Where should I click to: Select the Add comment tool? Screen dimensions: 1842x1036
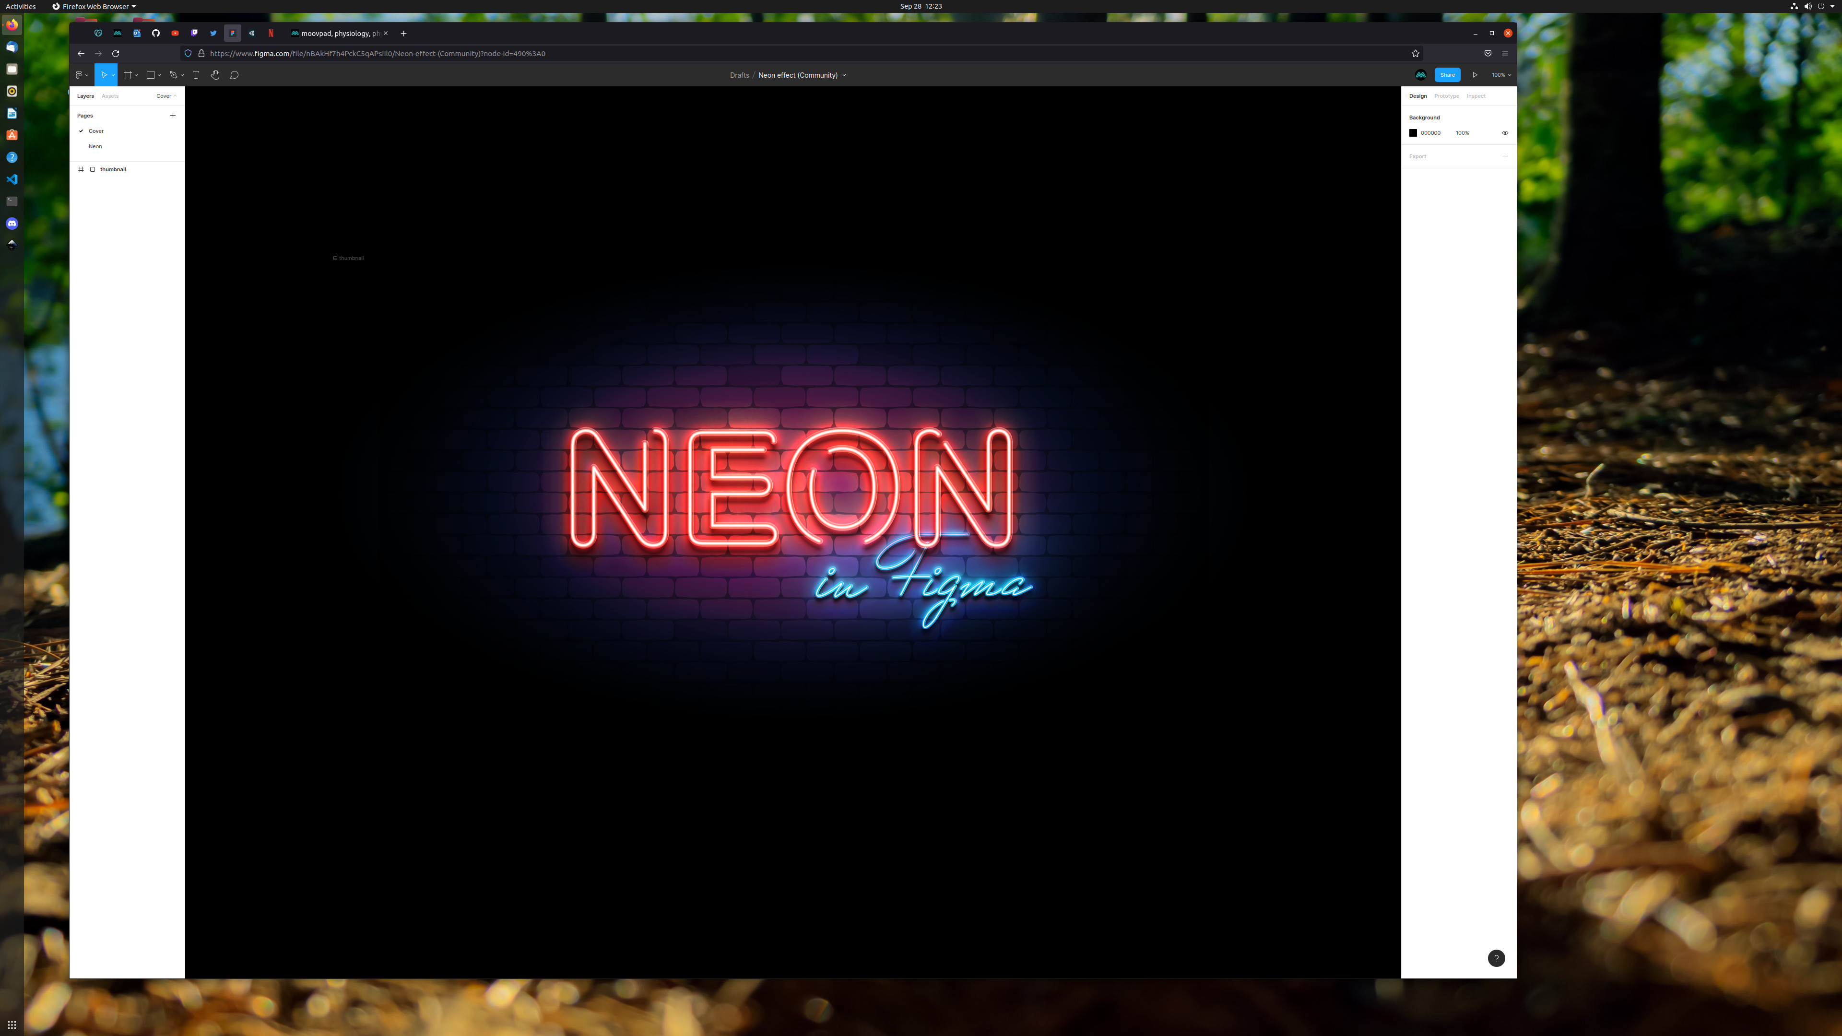pyautogui.click(x=234, y=75)
